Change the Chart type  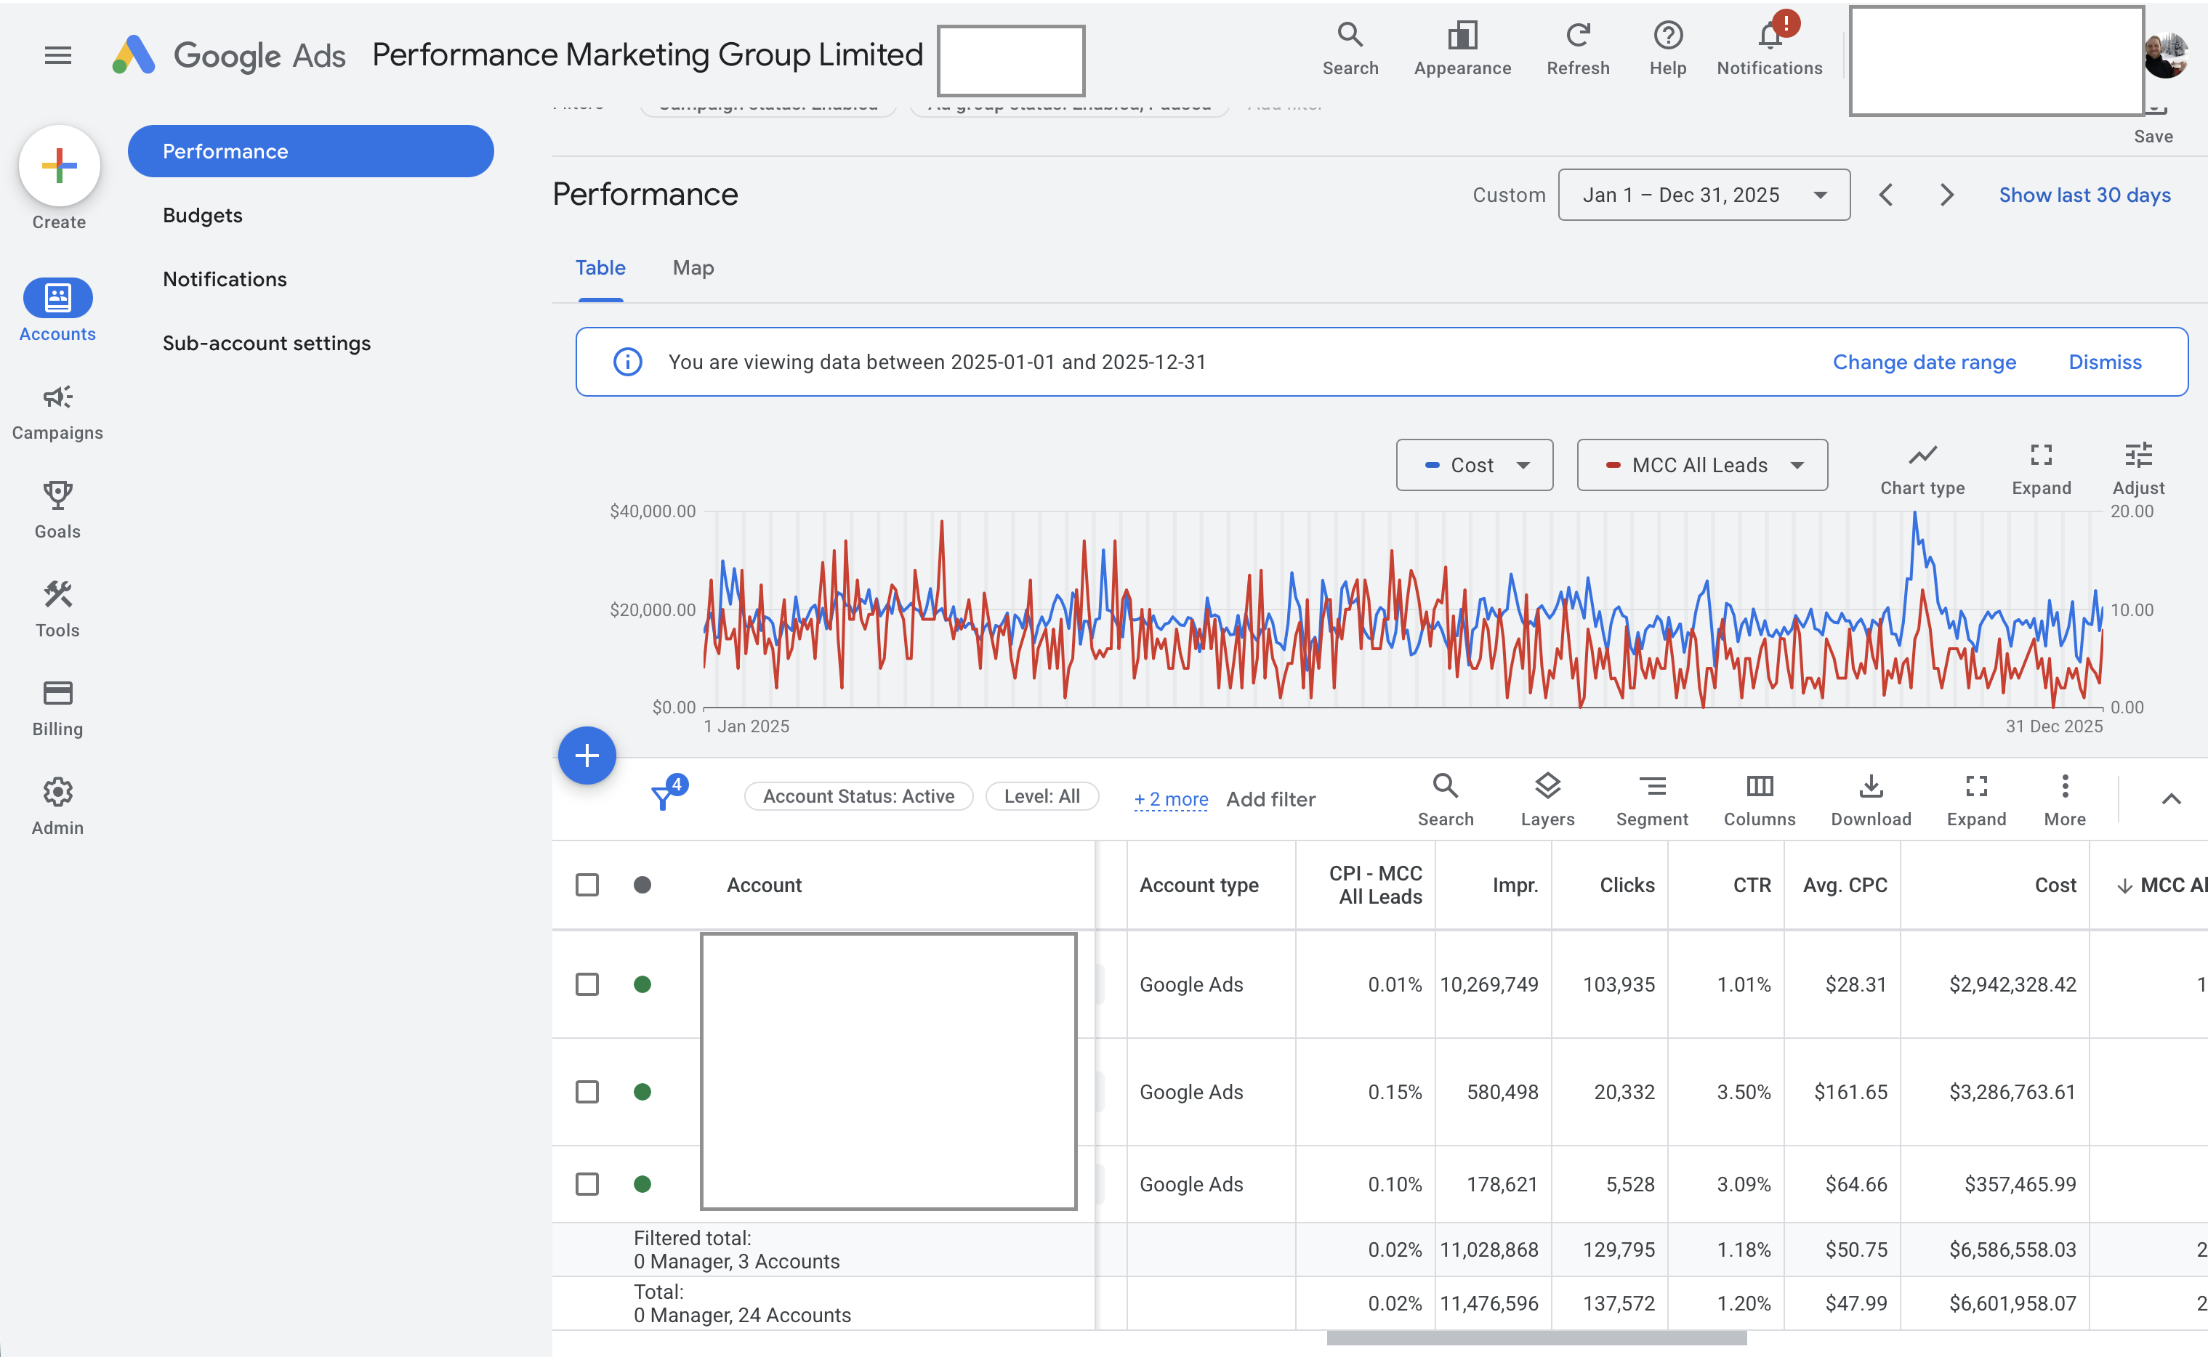pos(1922,469)
